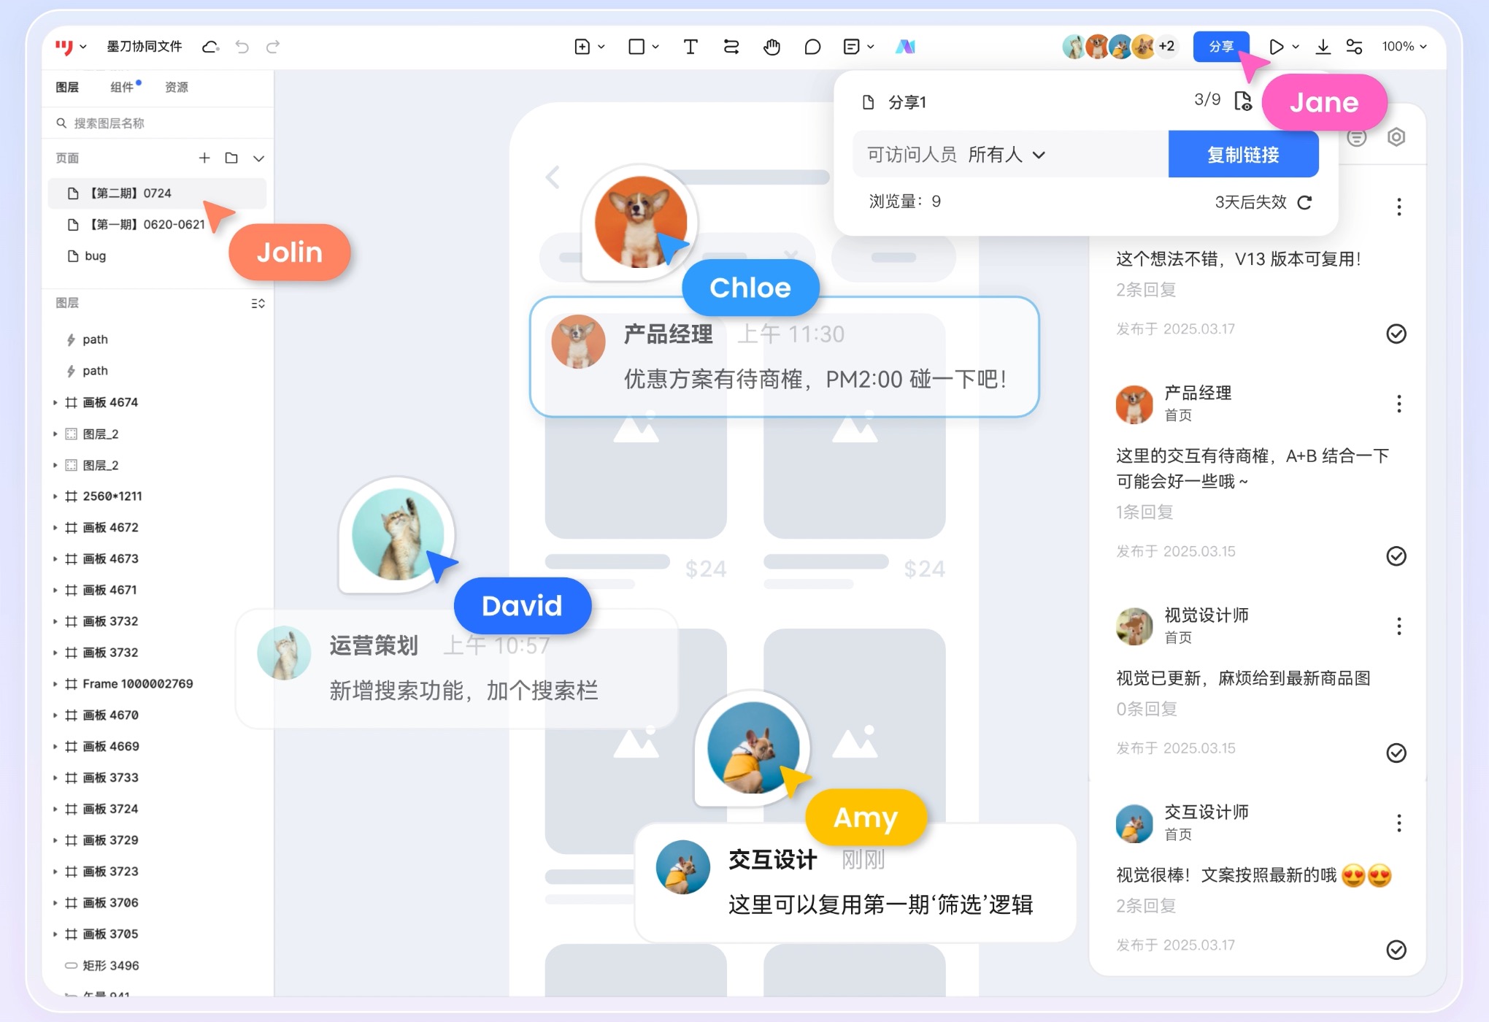Viewport: 1489px width, 1022px height.
Task: Switch to the 资源 tab
Action: pos(176,87)
